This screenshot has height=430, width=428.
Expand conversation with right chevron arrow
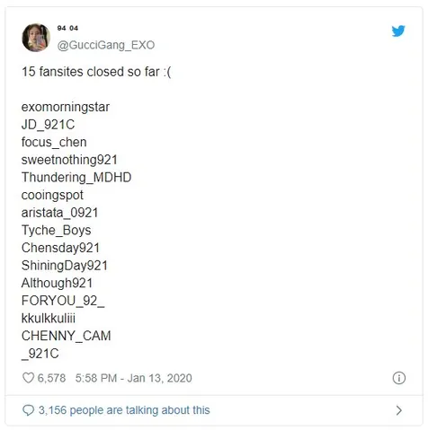click(x=399, y=410)
